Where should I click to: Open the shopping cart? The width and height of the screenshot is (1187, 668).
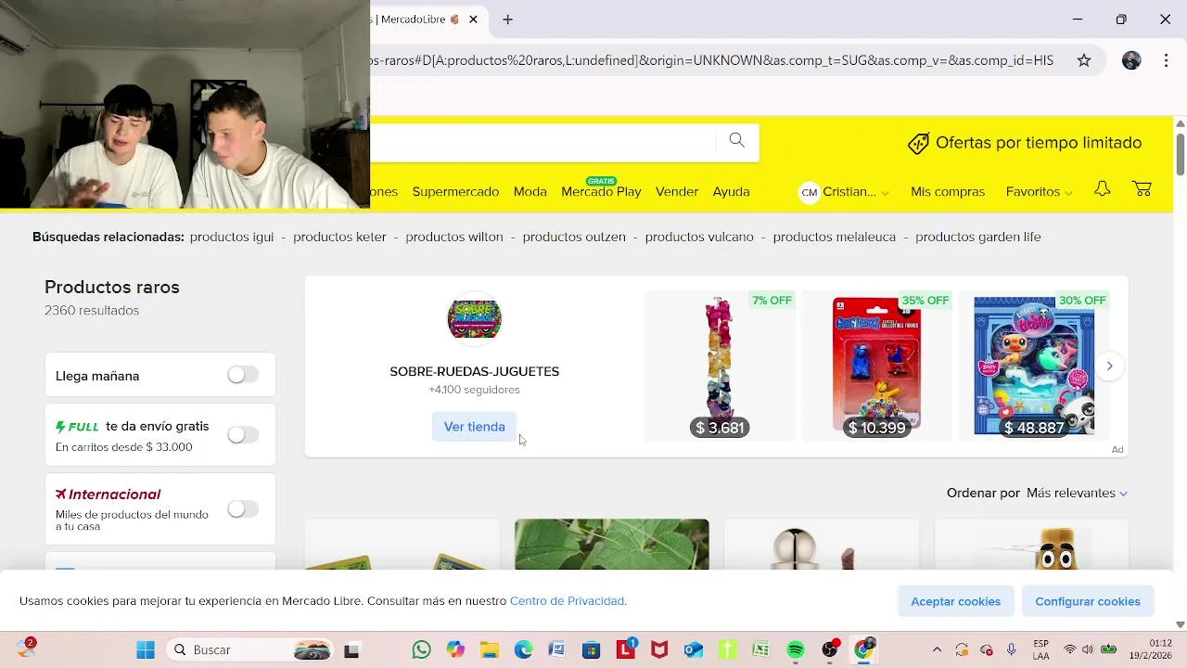pyautogui.click(x=1142, y=189)
